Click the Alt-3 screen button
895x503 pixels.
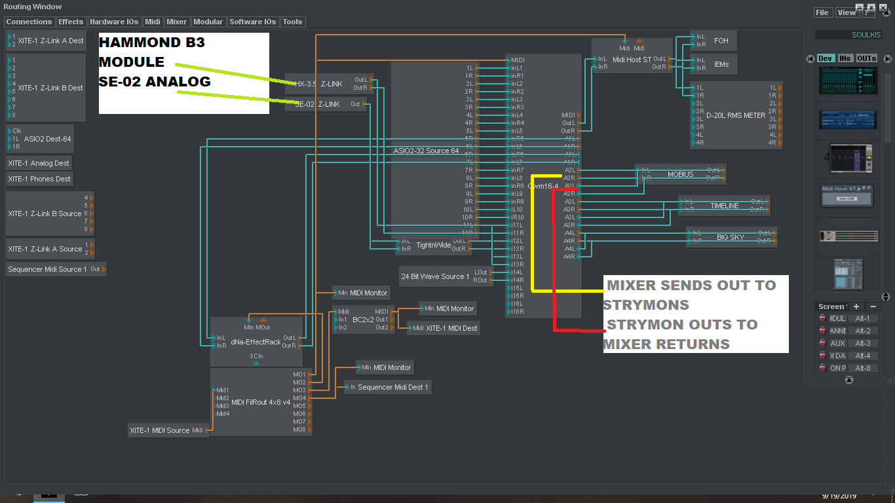point(863,343)
